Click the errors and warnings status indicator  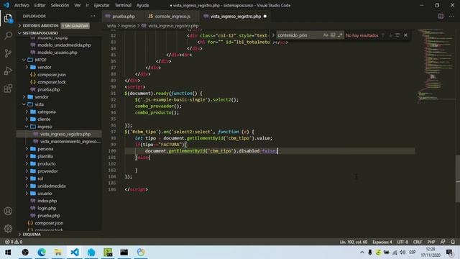(x=14, y=242)
